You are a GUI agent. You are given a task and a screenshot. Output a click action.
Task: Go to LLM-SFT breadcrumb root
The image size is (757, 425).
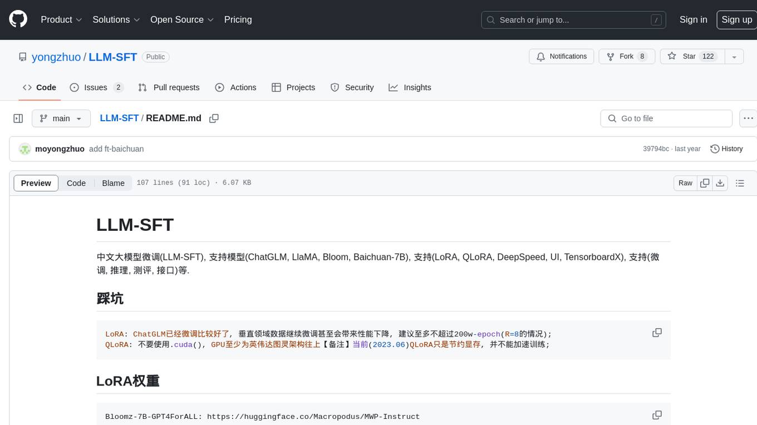[119, 118]
